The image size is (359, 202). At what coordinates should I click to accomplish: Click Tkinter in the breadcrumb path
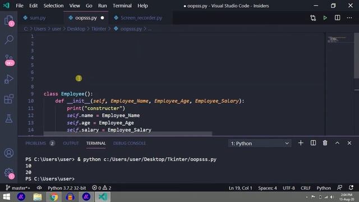click(x=99, y=29)
